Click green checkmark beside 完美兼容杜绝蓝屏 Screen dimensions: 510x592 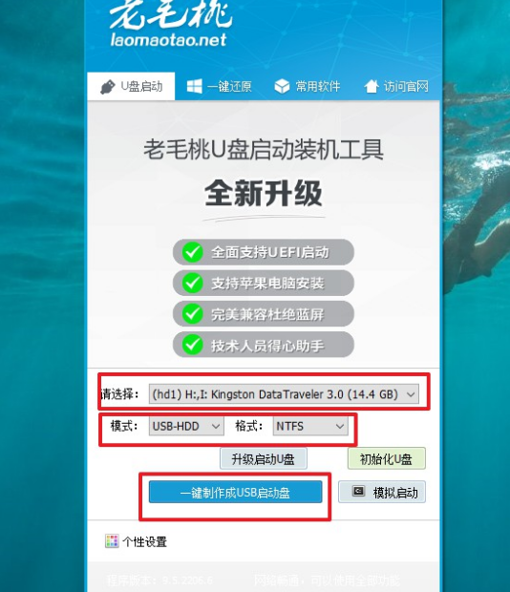[x=193, y=314]
